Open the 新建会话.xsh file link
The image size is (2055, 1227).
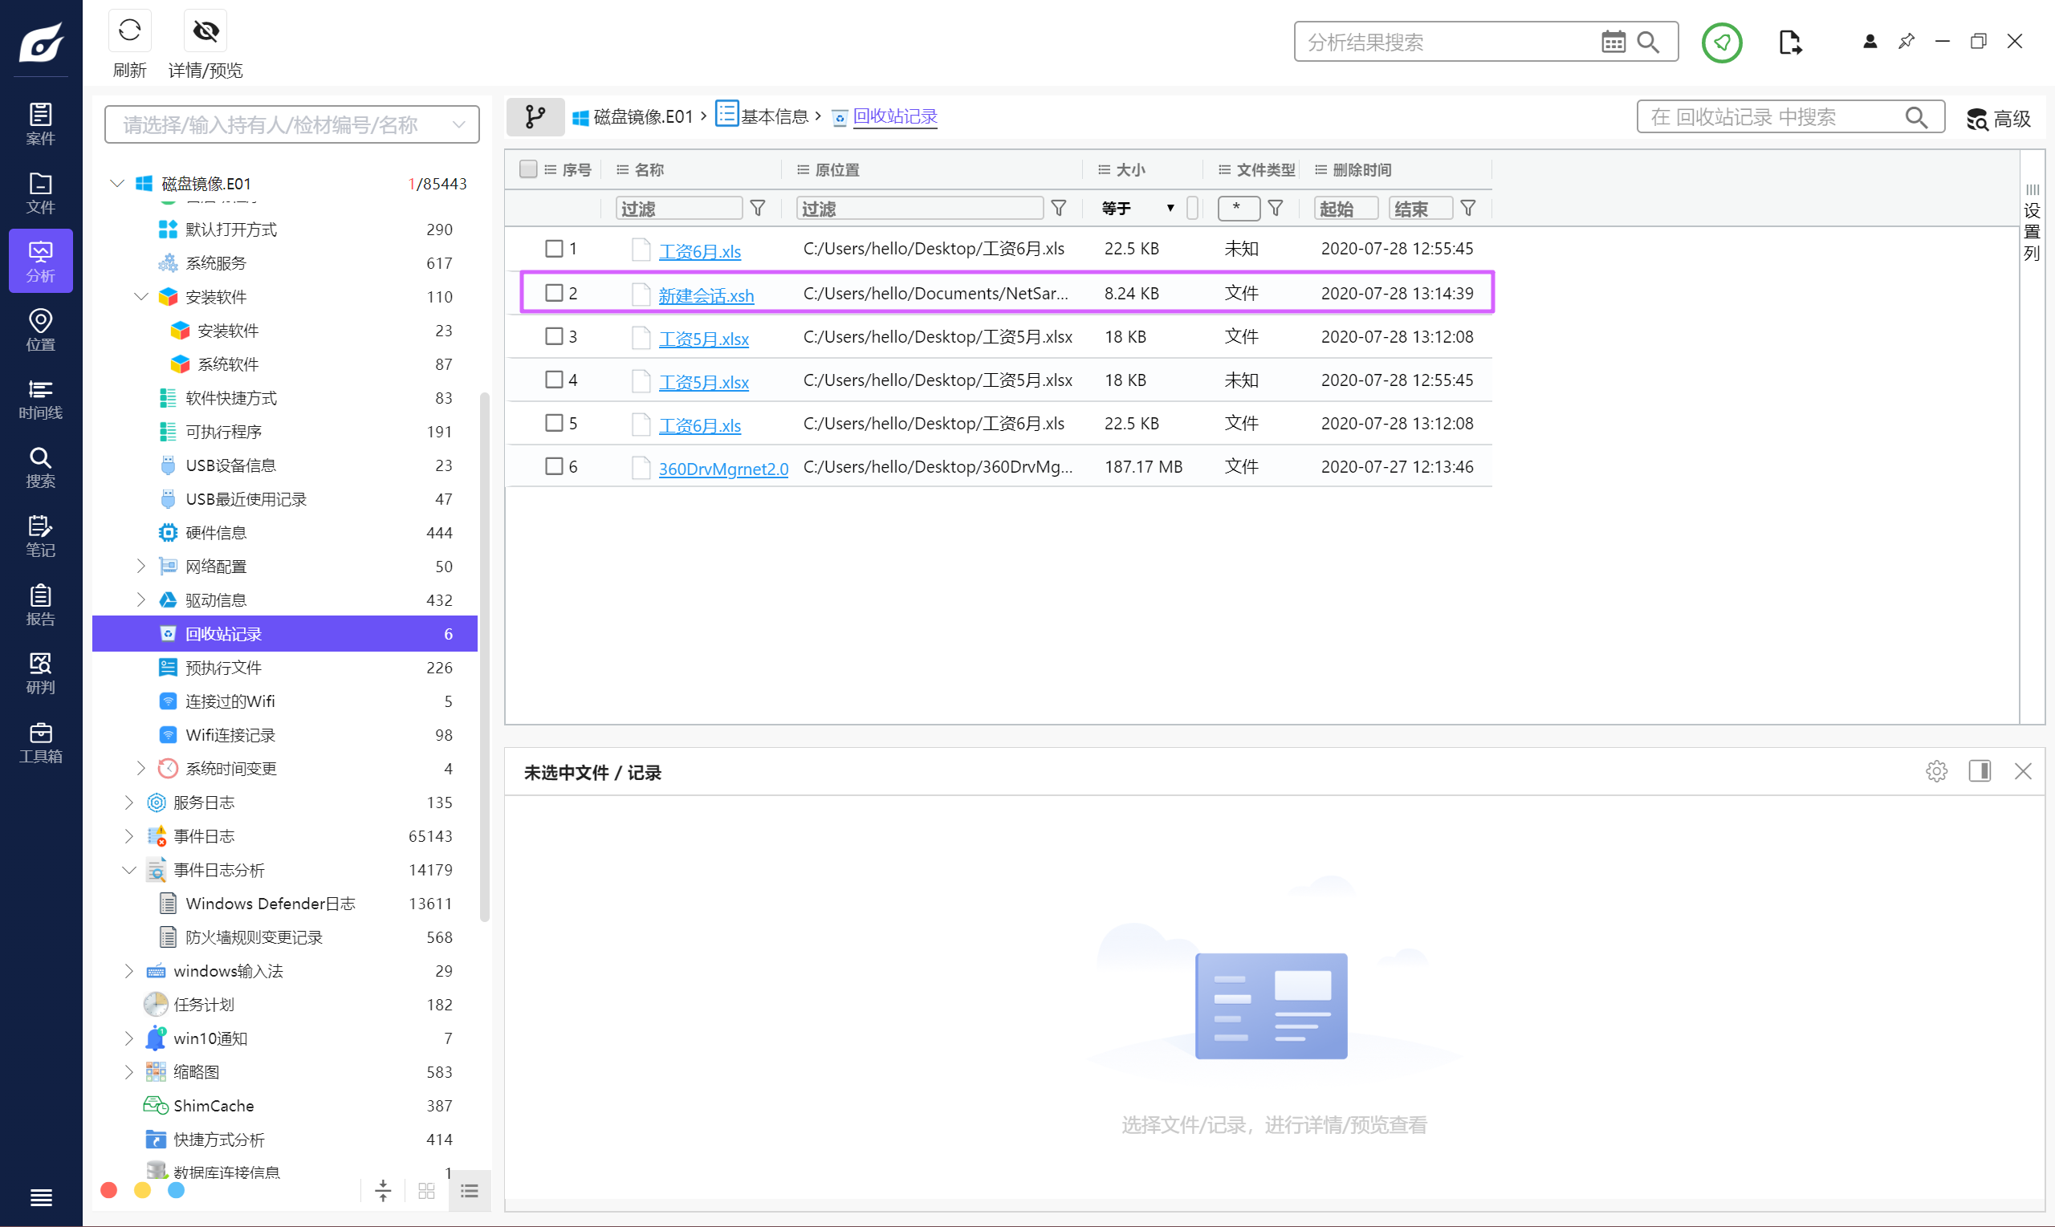[706, 295]
